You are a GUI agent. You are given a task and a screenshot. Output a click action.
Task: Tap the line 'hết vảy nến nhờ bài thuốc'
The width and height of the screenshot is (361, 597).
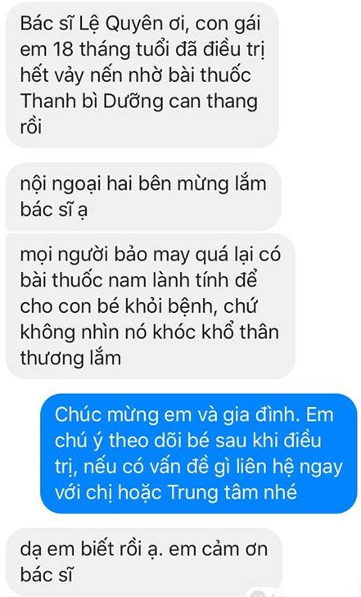click(135, 75)
